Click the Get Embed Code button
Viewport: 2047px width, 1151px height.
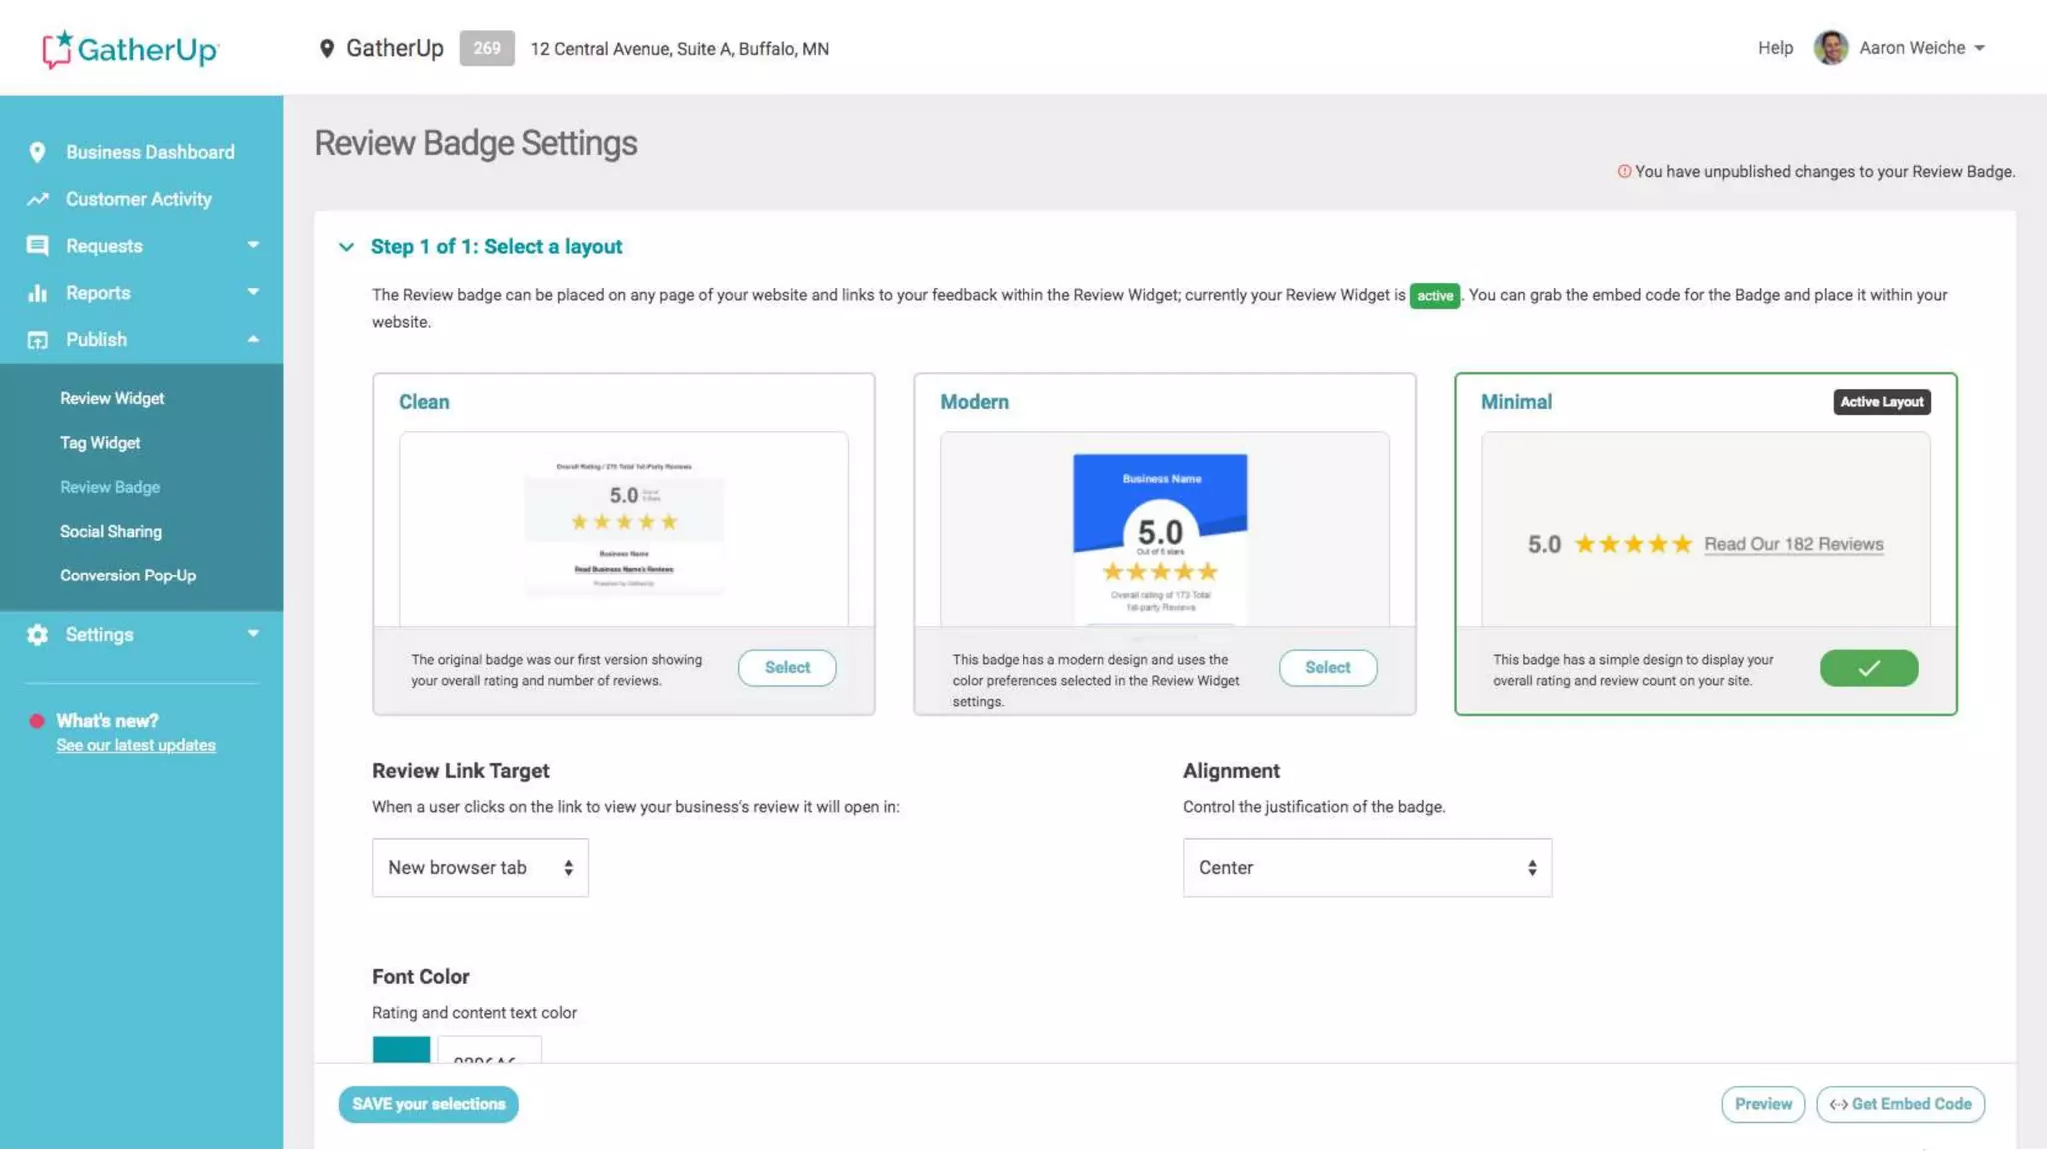pyautogui.click(x=1900, y=1104)
